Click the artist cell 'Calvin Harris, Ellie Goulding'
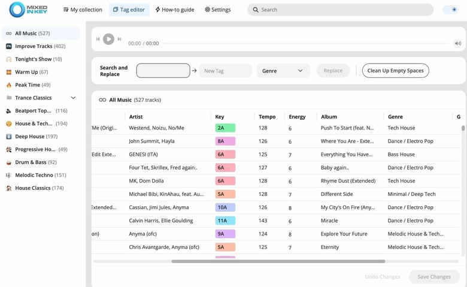 (161, 220)
